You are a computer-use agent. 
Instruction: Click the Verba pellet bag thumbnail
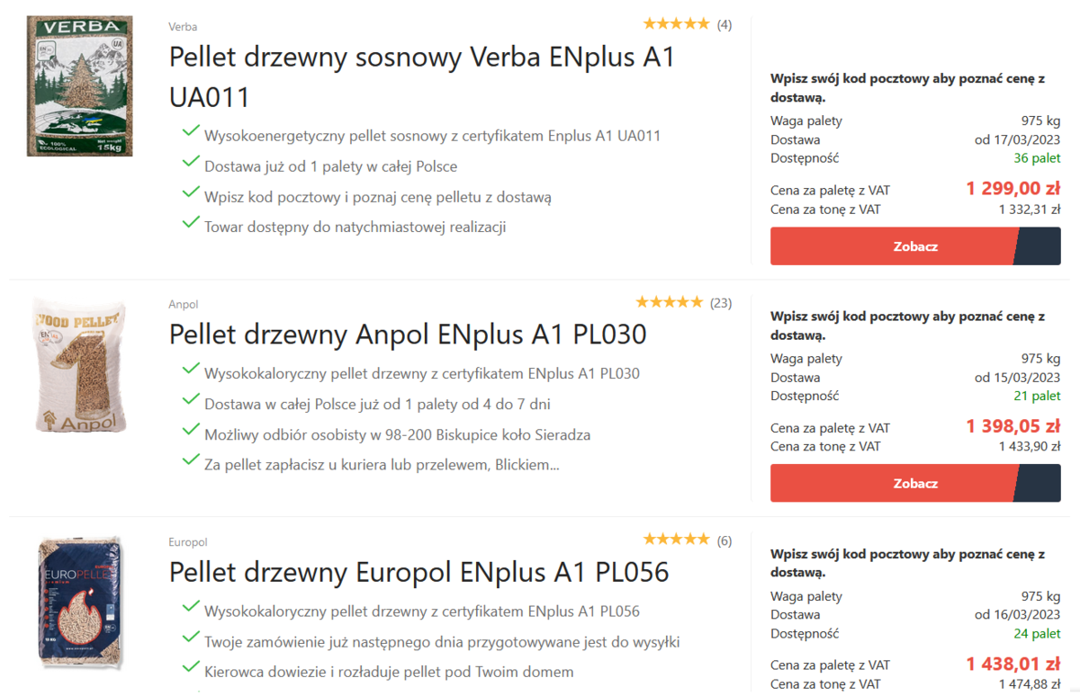click(x=79, y=86)
